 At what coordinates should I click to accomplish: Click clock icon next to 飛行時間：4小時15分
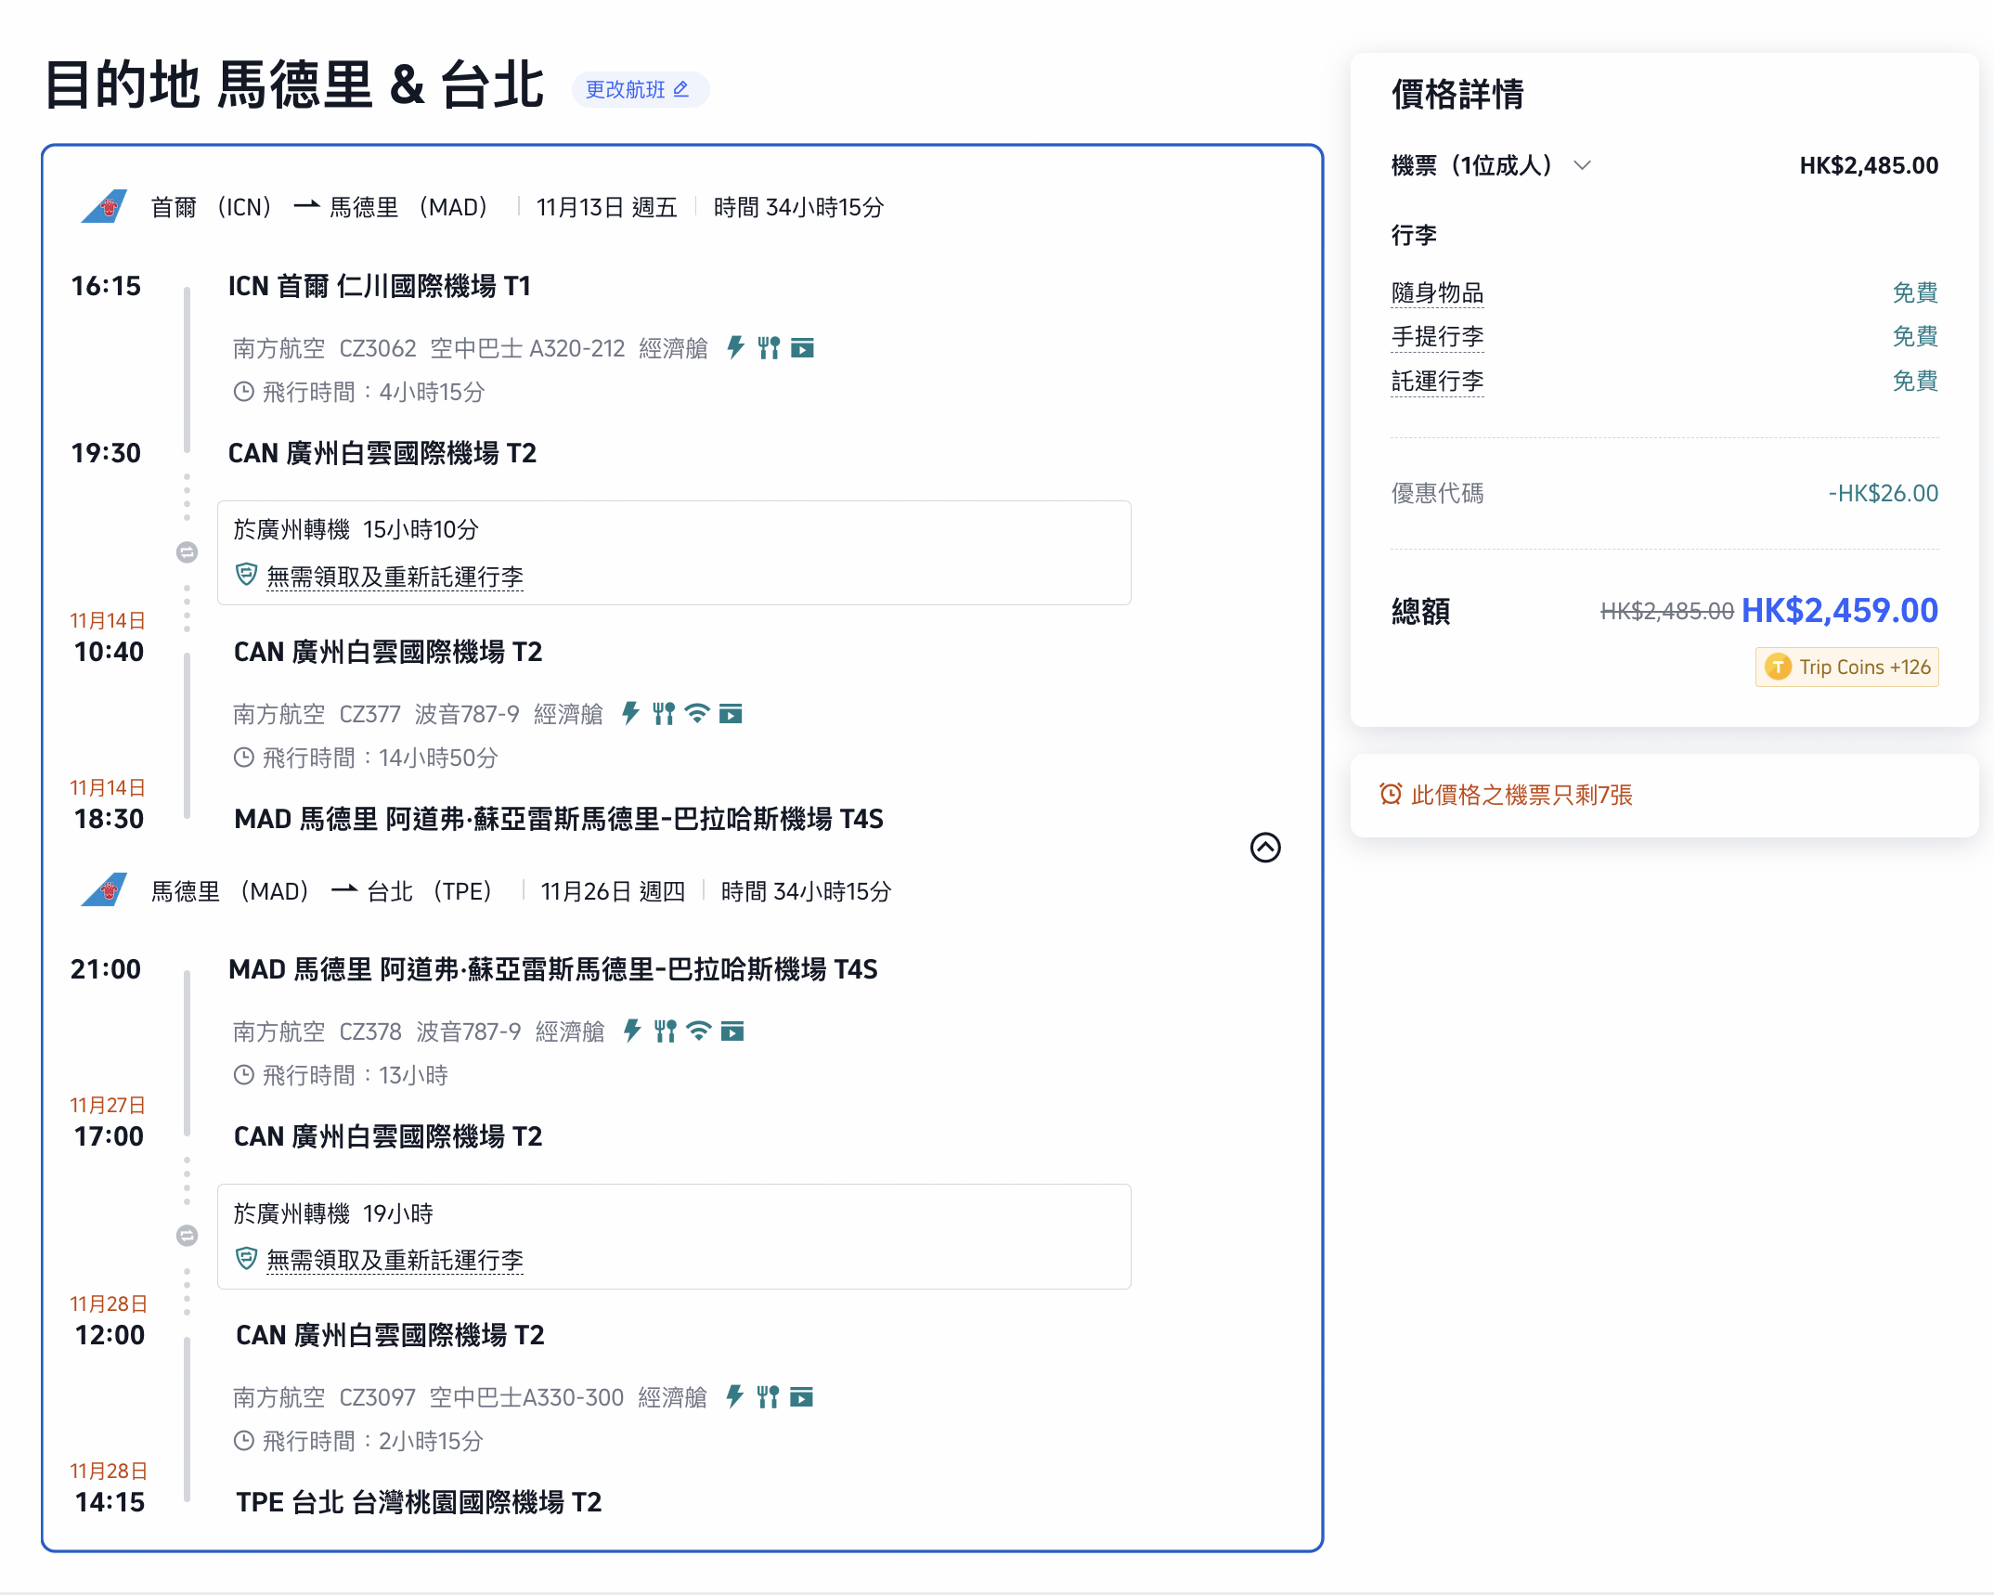[x=243, y=392]
